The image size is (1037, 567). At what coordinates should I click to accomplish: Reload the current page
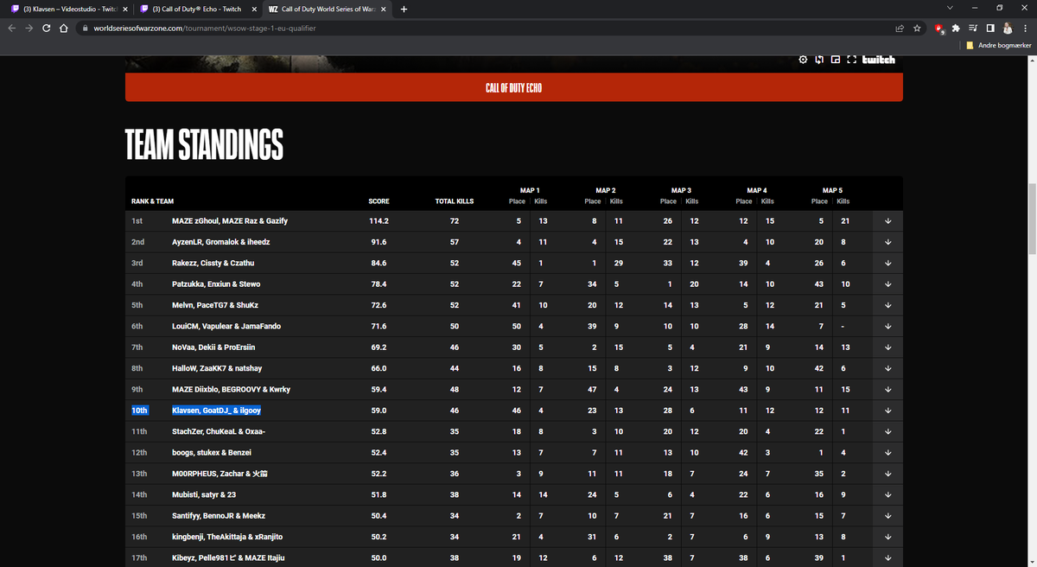click(x=47, y=28)
